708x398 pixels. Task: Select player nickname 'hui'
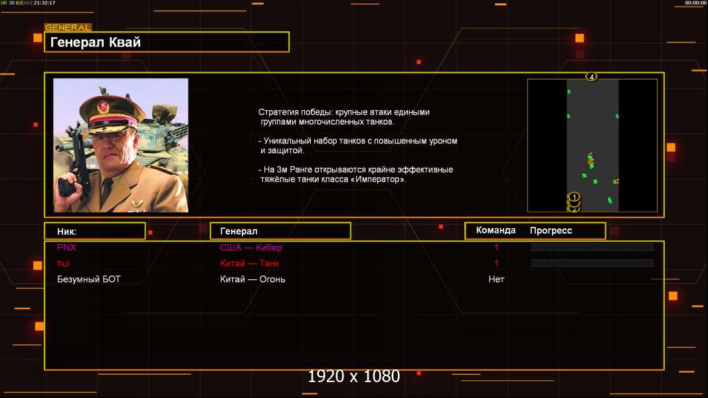tap(63, 263)
